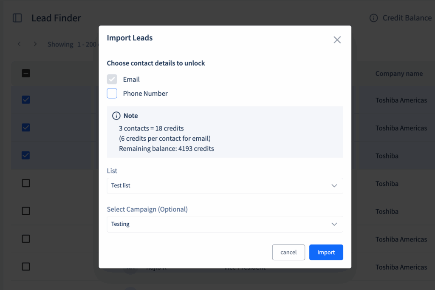Toggle the sidebar panel icon
This screenshot has height=290, width=435.
17,18
